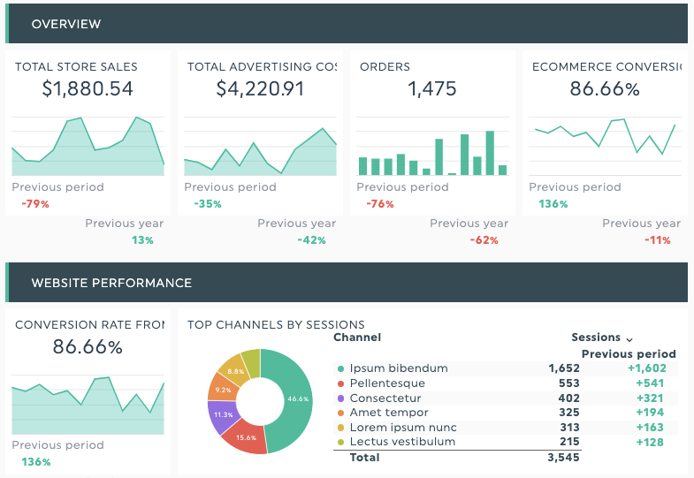Click the 215 sessions cell

[x=569, y=442]
